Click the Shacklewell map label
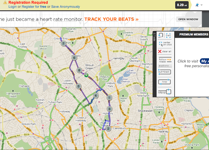The image size is (209, 150). (145, 111)
